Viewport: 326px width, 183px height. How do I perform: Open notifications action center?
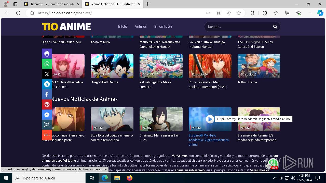click(318, 178)
